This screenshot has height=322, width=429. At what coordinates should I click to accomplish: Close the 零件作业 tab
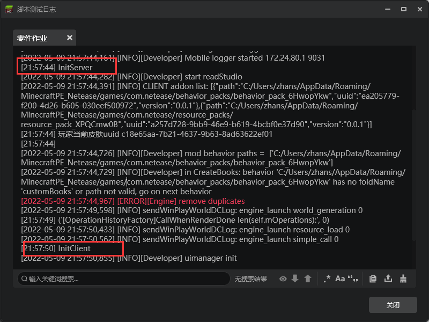click(x=70, y=38)
